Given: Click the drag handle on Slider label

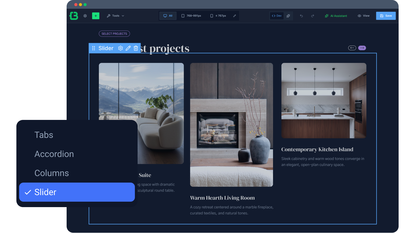Looking at the screenshot, I should coord(93,48).
